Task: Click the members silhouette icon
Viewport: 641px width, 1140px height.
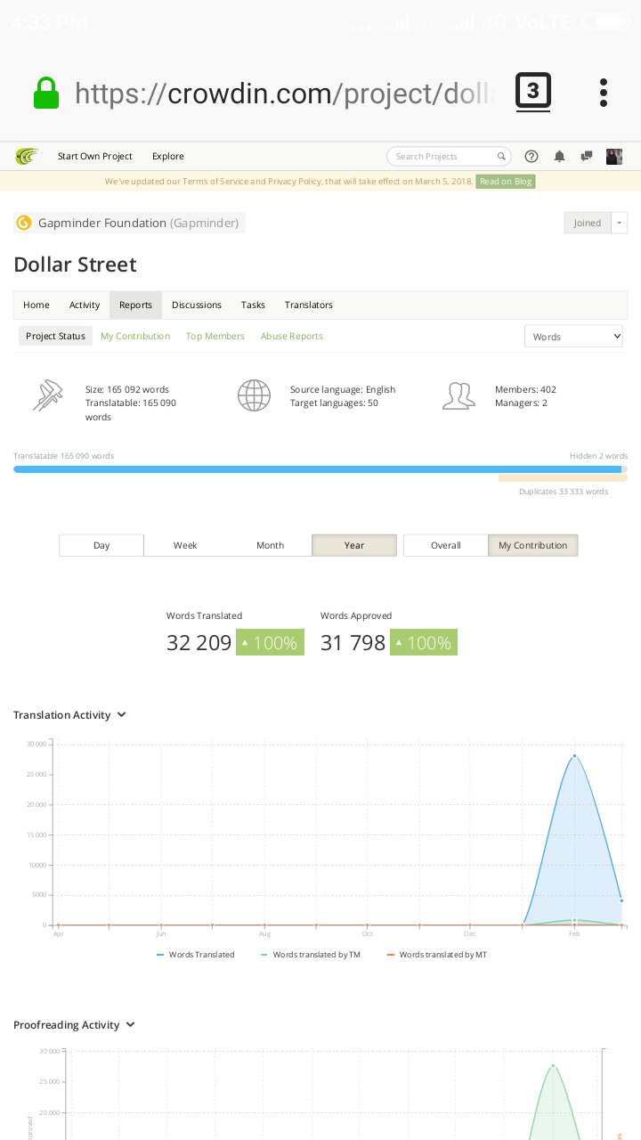Action: [x=458, y=395]
